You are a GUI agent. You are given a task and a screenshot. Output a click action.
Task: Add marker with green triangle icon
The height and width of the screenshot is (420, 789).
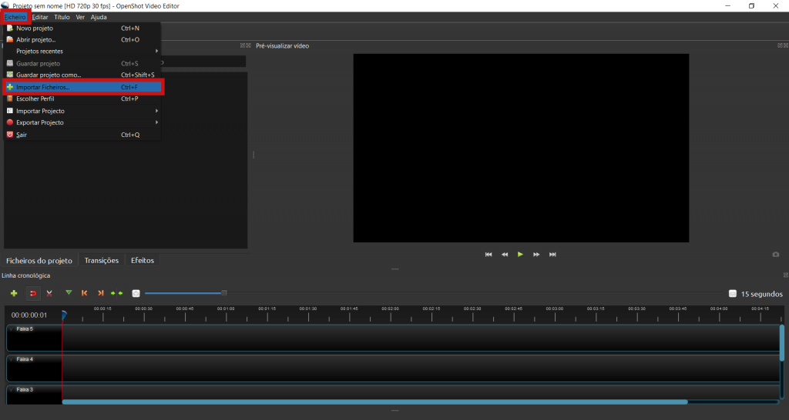coord(69,293)
